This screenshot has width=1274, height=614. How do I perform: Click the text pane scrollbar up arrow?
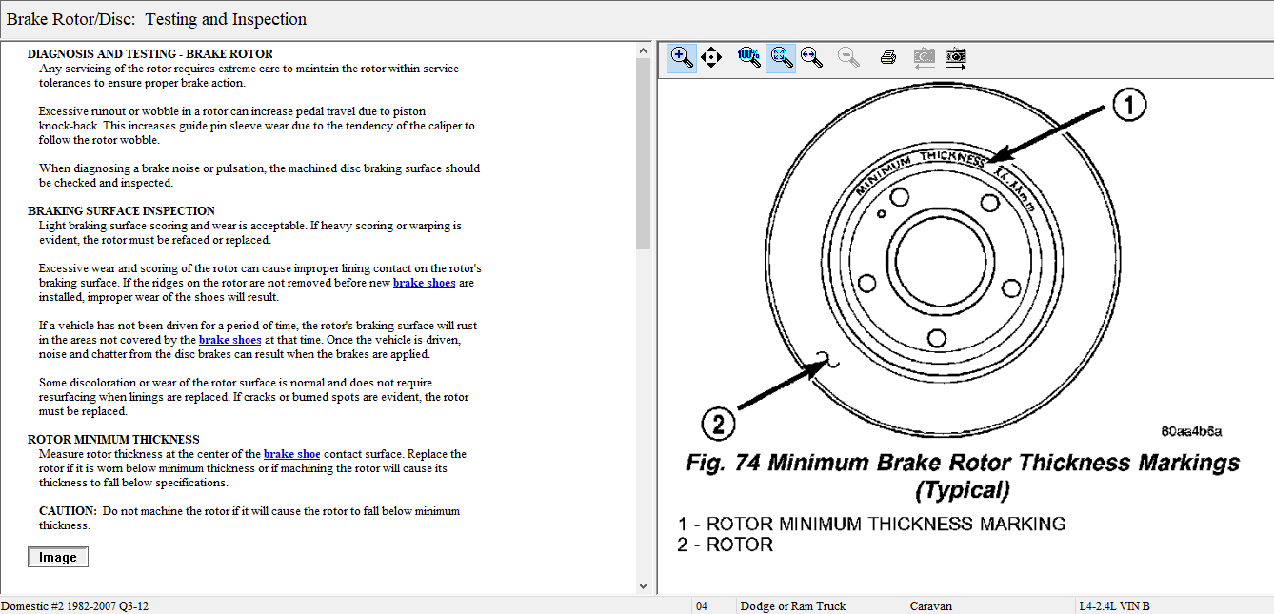tap(643, 50)
